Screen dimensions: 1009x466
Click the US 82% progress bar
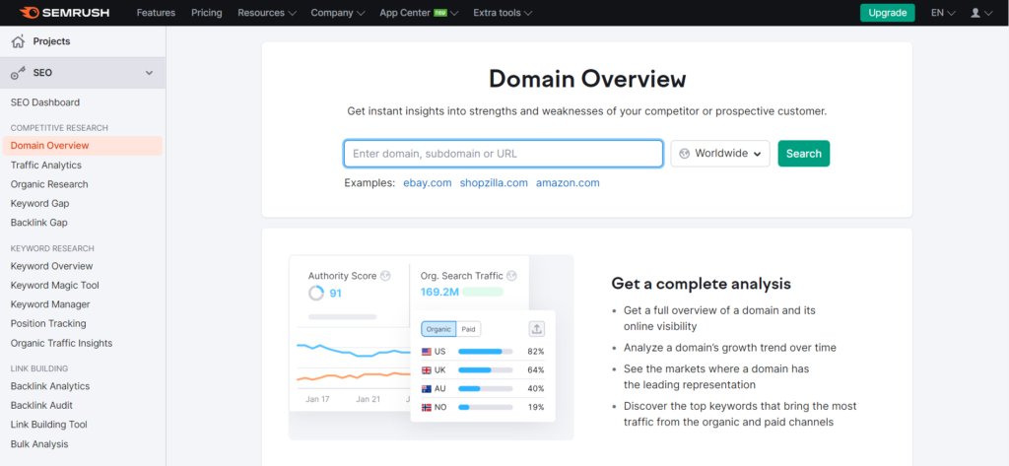485,352
